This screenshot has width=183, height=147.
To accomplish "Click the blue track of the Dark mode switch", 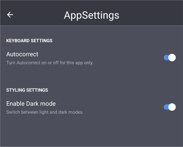I will [166, 107].
